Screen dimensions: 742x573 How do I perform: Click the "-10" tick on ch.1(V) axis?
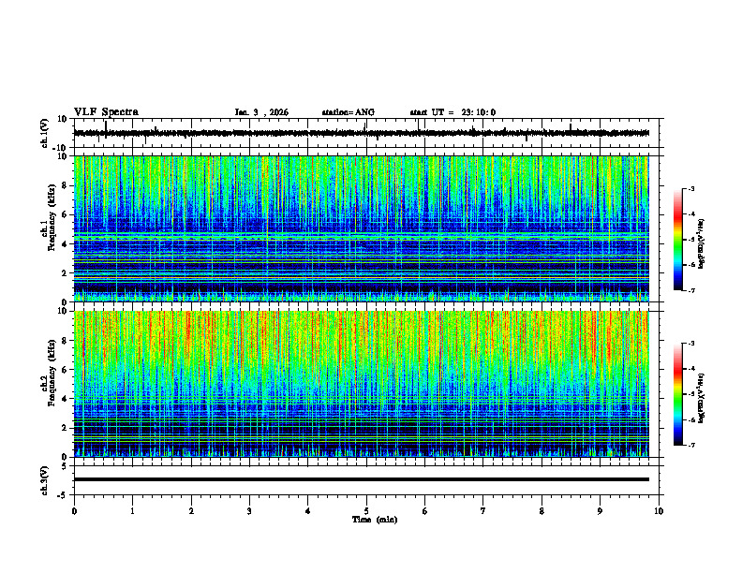(x=61, y=148)
